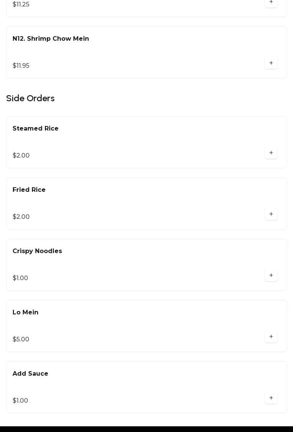This screenshot has height=432, width=293.
Task: Click the $2.00 price under Steamed Rice
Action: click(x=21, y=156)
